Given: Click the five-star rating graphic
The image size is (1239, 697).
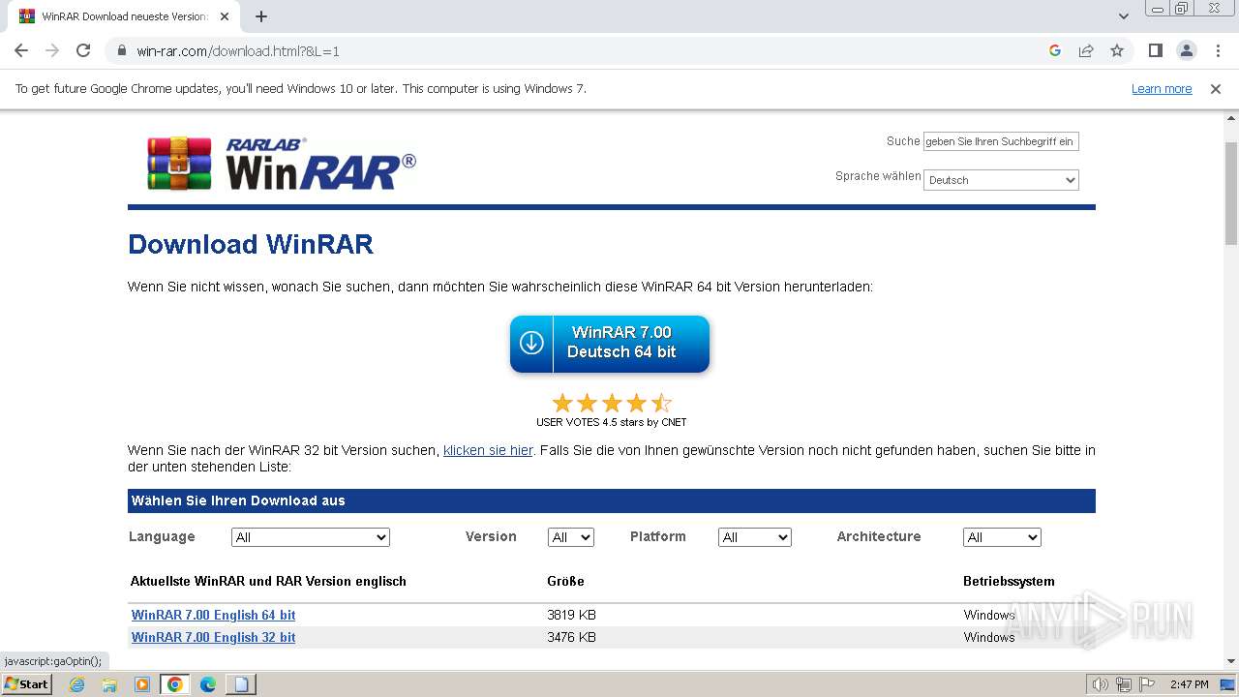Looking at the screenshot, I should tap(611, 403).
